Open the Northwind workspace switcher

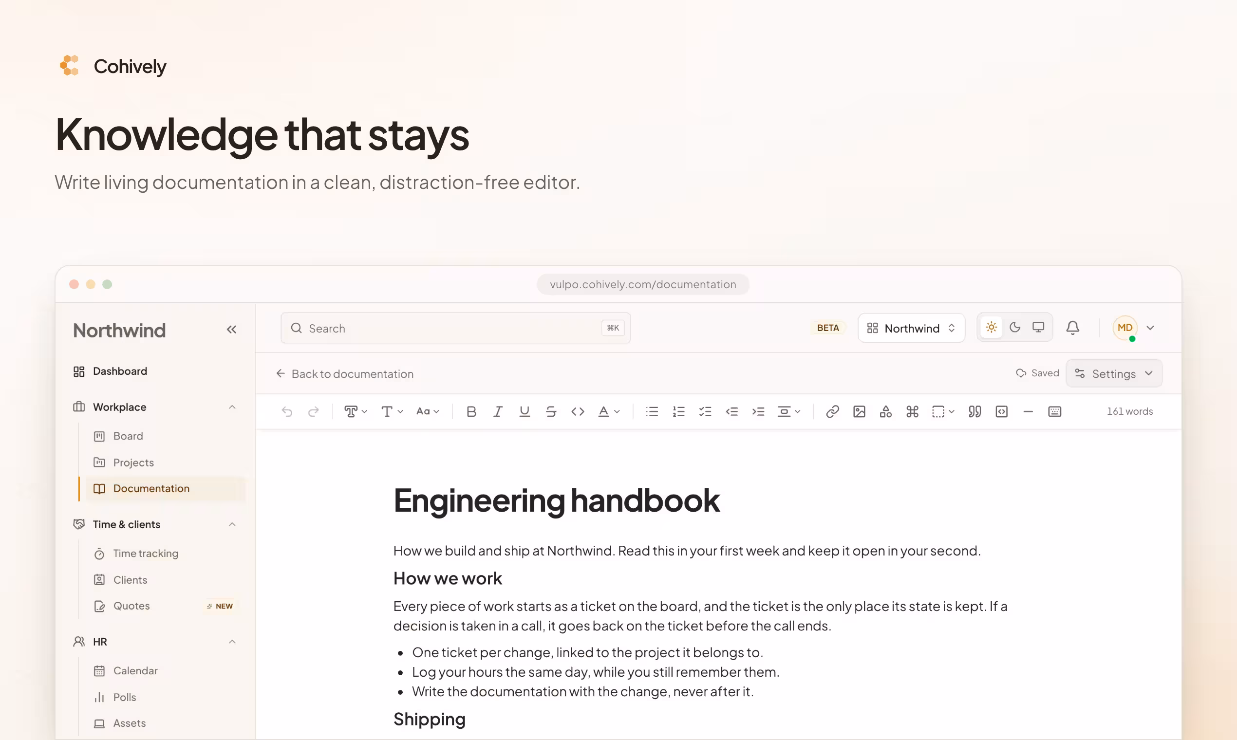coord(911,328)
